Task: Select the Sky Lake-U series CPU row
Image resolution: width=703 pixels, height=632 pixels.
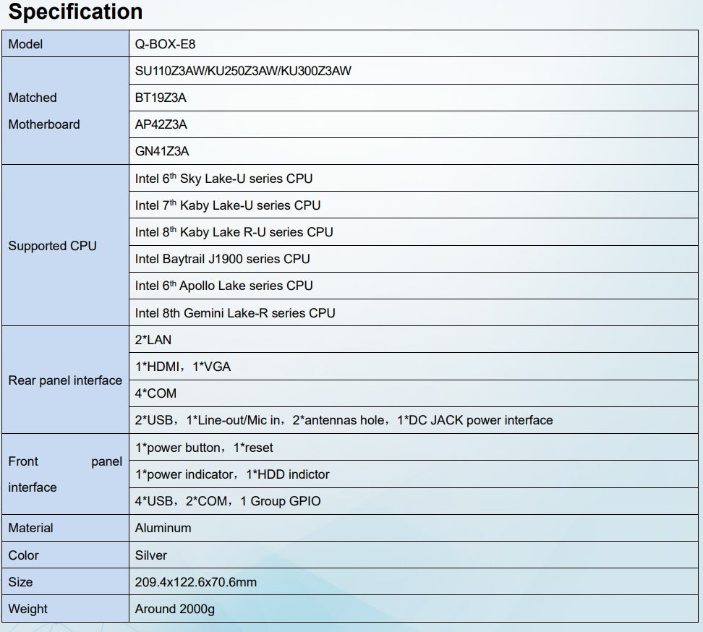Action: click(x=223, y=179)
